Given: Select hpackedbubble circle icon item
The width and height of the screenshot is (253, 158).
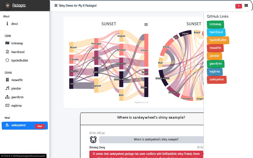Looking at the screenshot, I should pos(7,60).
